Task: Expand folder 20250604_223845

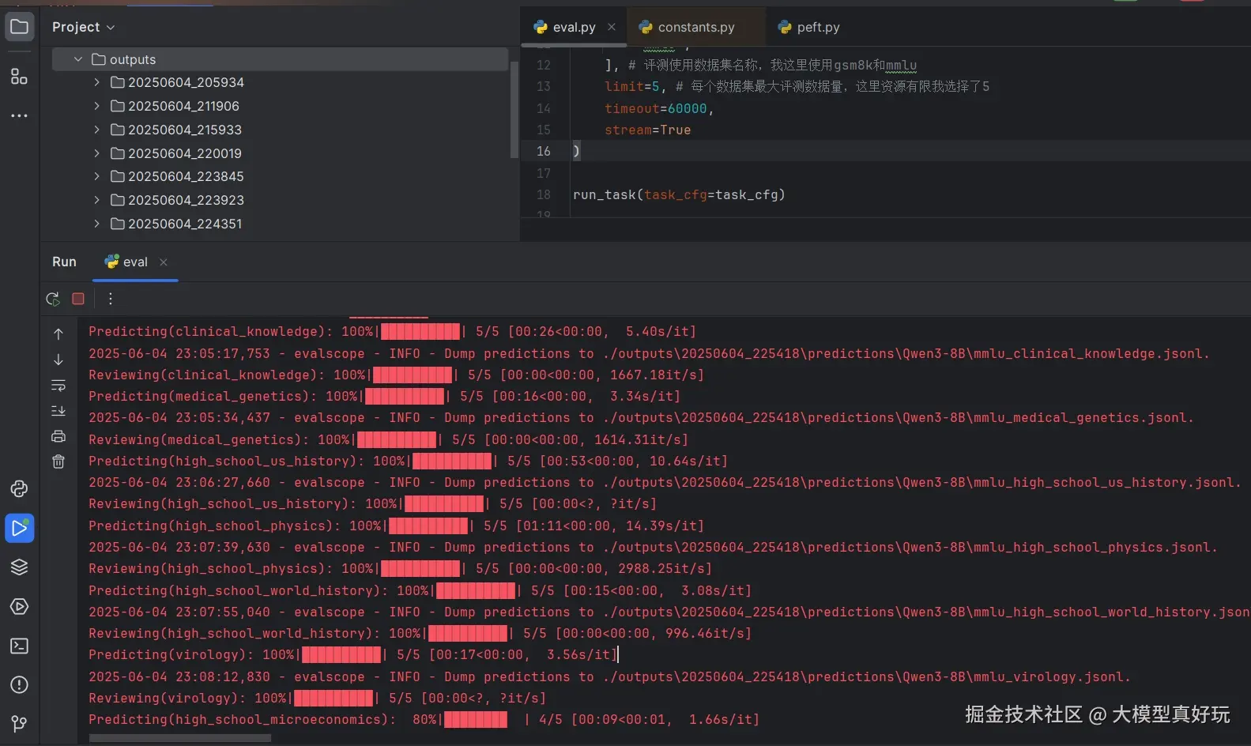Action: 96,176
